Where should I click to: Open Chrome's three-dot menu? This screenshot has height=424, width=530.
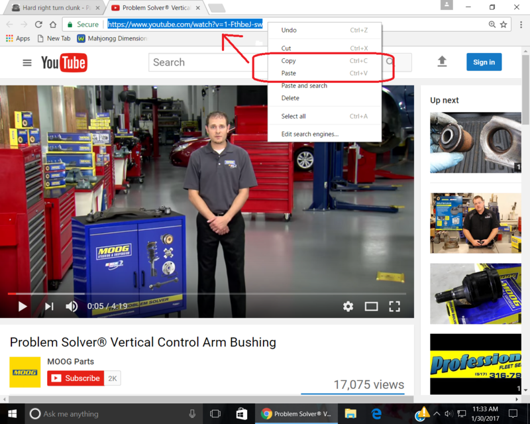pos(521,25)
